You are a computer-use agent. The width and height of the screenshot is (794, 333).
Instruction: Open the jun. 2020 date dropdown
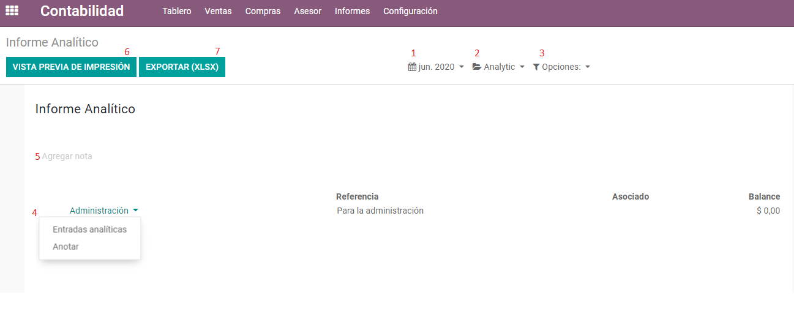(x=436, y=67)
